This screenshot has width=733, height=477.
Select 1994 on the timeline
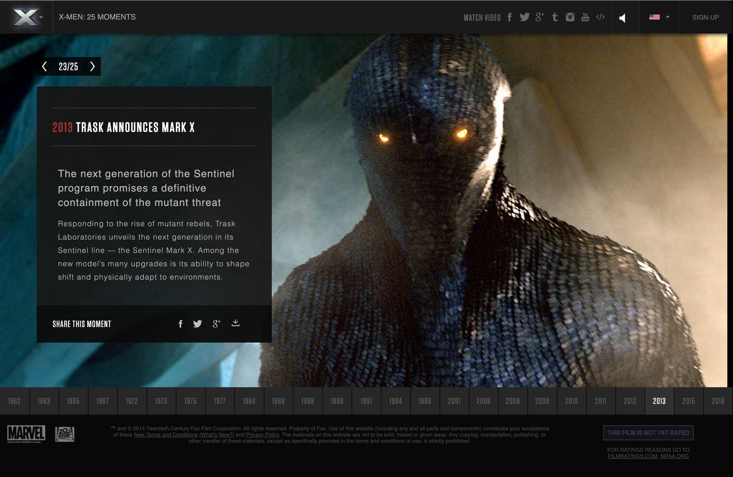coord(396,401)
